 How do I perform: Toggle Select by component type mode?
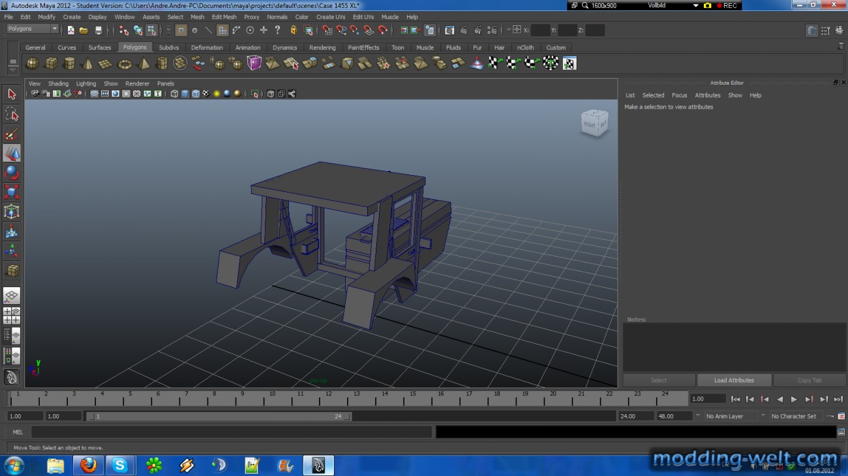click(x=151, y=30)
